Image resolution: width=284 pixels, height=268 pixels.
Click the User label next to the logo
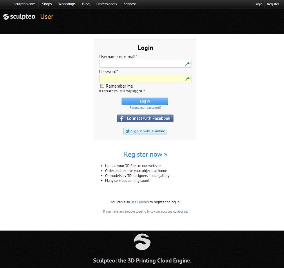click(x=47, y=17)
